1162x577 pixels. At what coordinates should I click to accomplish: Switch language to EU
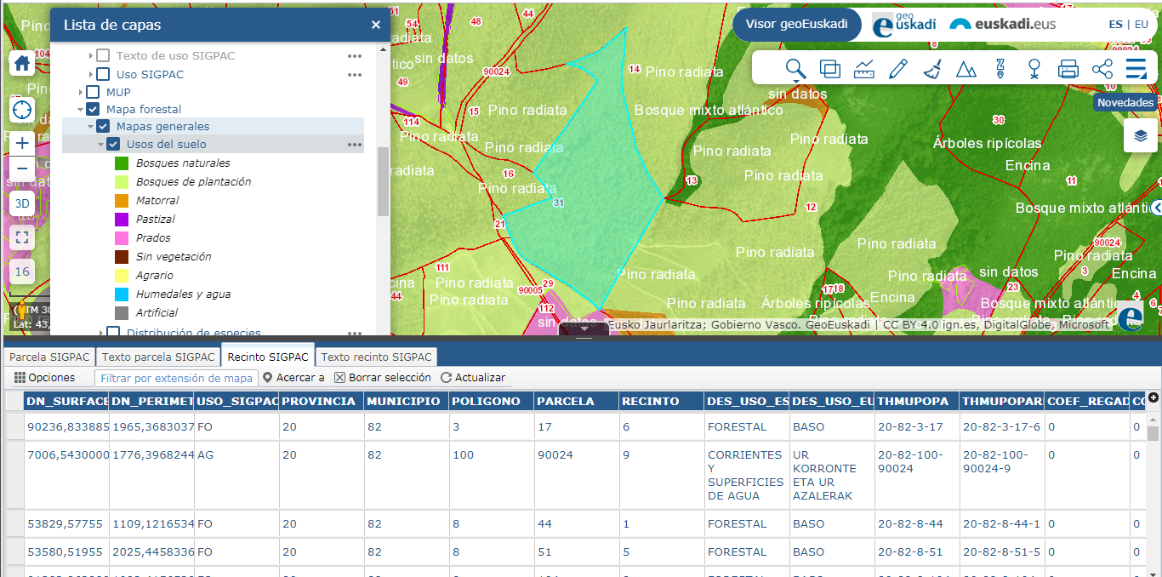click(x=1142, y=25)
